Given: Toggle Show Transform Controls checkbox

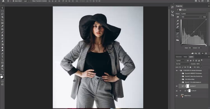Looking at the screenshot, I should coord(31,1).
